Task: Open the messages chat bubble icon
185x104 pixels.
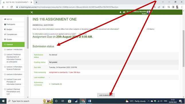Action: click(x=124, y=12)
